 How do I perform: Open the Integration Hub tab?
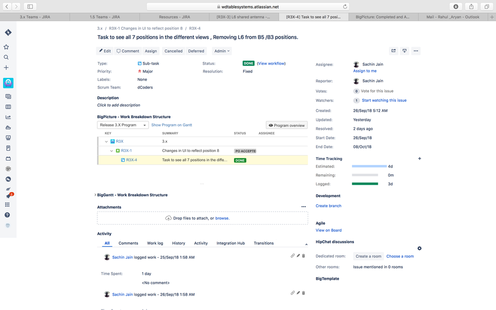click(x=231, y=243)
